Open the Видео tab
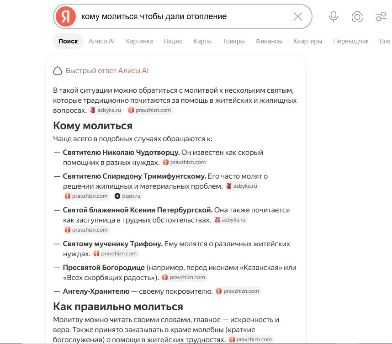Screen dimensions: 392x344 coord(173,41)
